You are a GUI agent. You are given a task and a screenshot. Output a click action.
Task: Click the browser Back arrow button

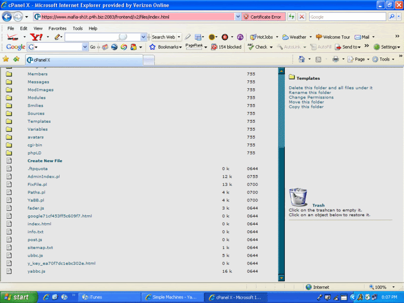pyautogui.click(x=7, y=17)
